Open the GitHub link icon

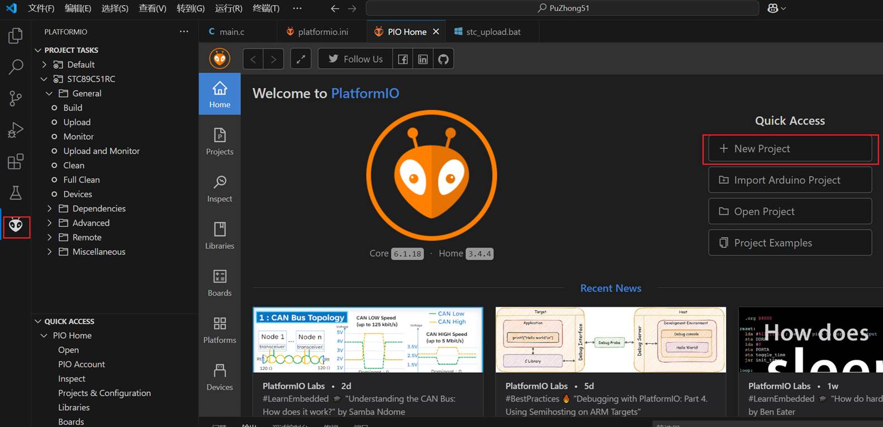click(443, 59)
